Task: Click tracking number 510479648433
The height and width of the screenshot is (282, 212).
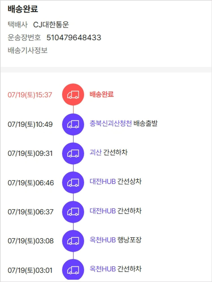Action: click(x=74, y=38)
